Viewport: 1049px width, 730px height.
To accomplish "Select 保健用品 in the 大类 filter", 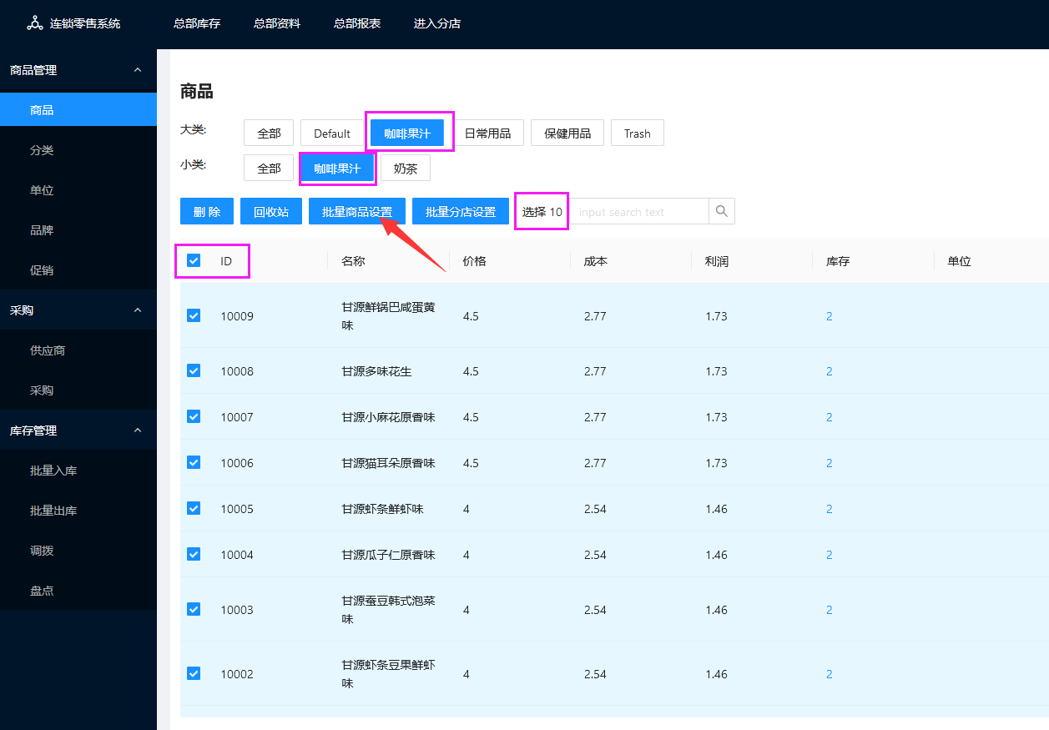I will [x=567, y=133].
